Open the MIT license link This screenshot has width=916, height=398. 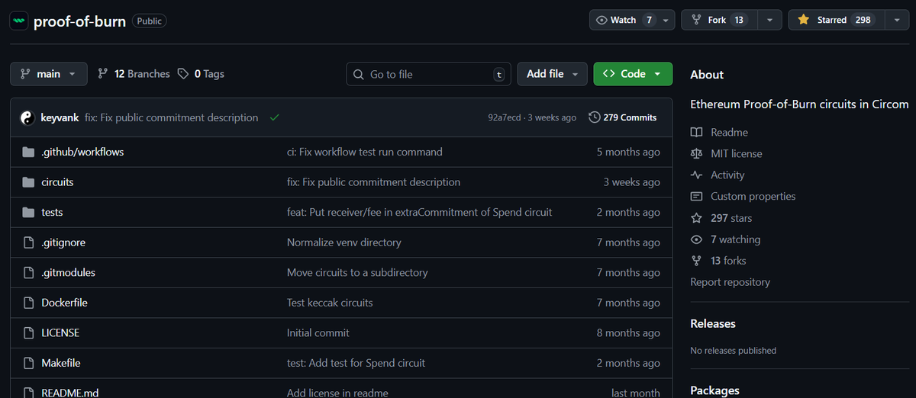coord(737,153)
